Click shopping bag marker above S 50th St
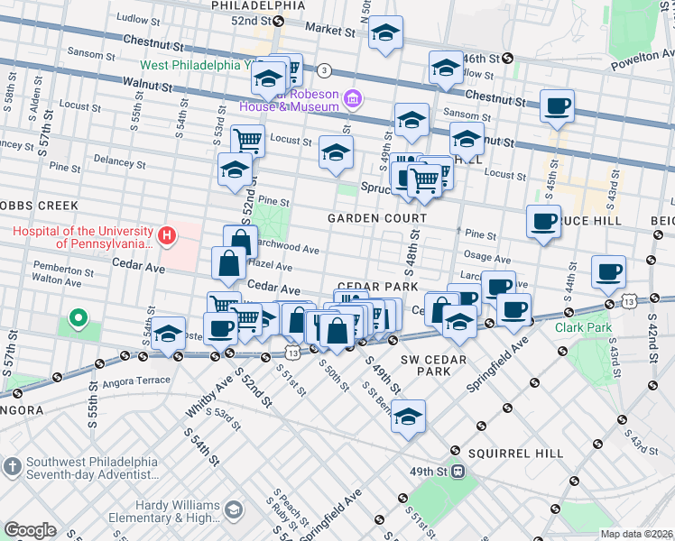Screen dimensions: 675x541 pyautogui.click(x=337, y=331)
